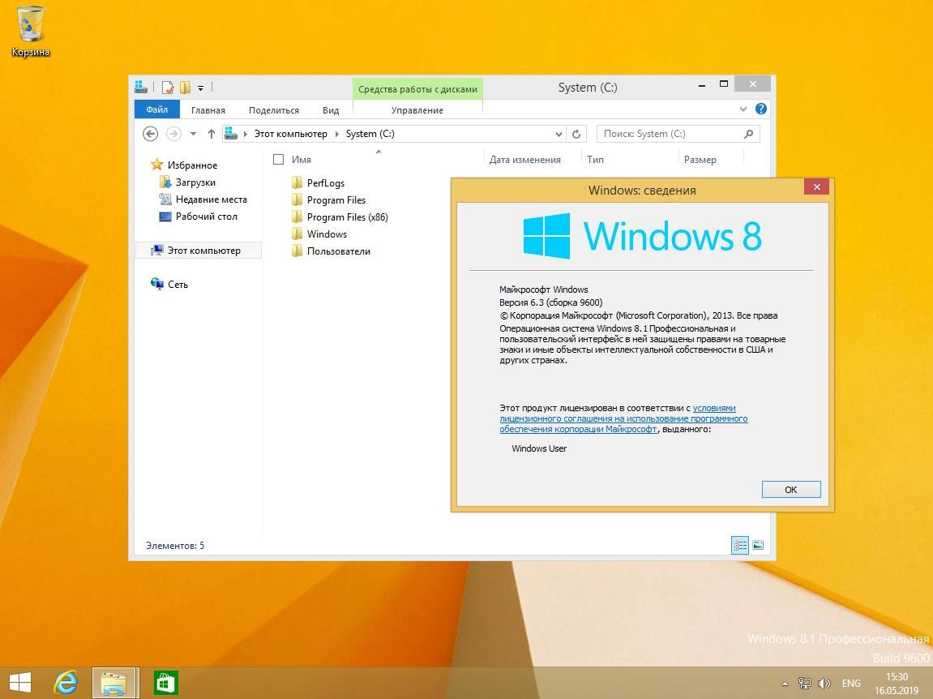Image resolution: width=933 pixels, height=699 pixels.
Task: Select the Program Files (x86) folder
Action: coord(348,217)
